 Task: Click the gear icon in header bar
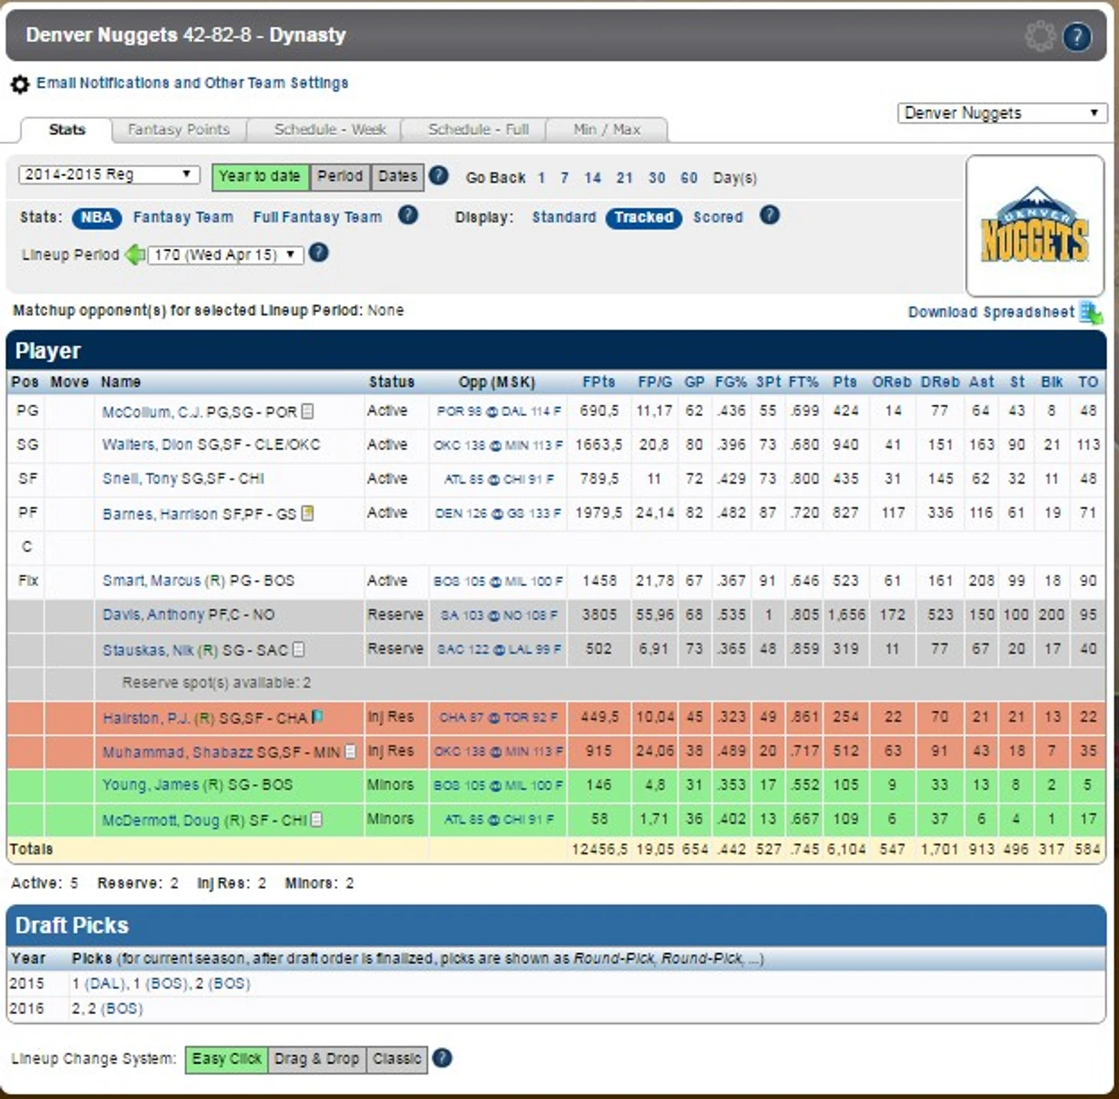[x=1039, y=36]
